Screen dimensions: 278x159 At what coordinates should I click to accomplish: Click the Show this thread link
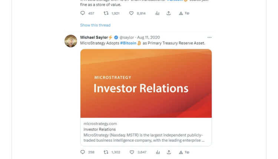tap(95, 25)
